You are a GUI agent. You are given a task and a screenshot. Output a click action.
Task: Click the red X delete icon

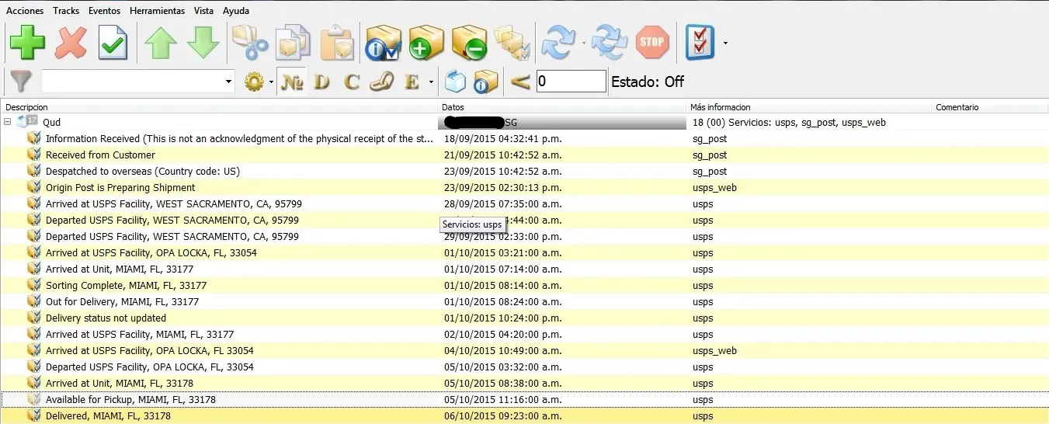(71, 42)
